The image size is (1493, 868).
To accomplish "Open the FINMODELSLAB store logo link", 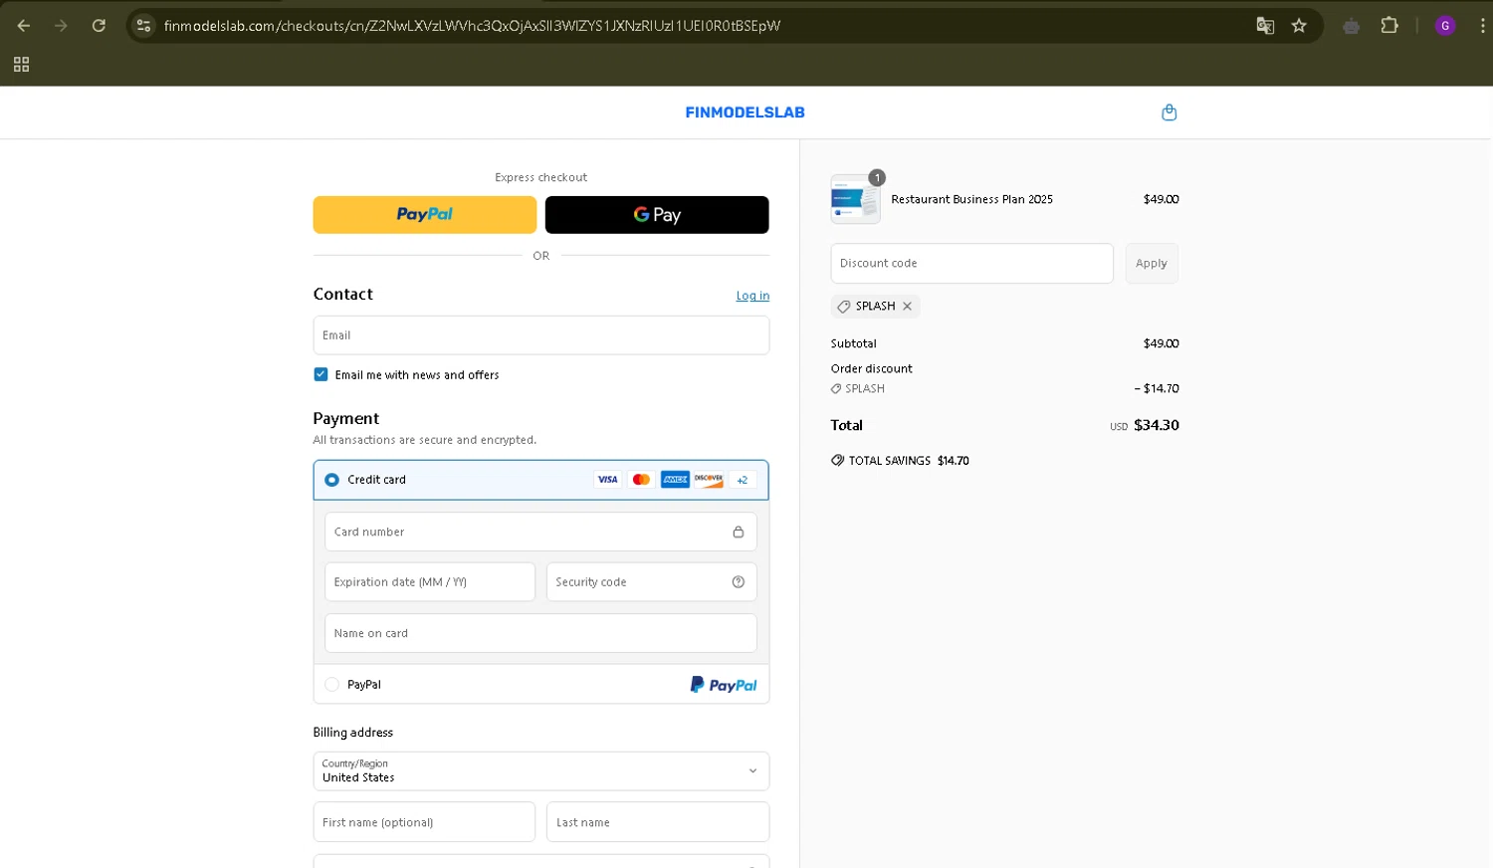I will [745, 112].
